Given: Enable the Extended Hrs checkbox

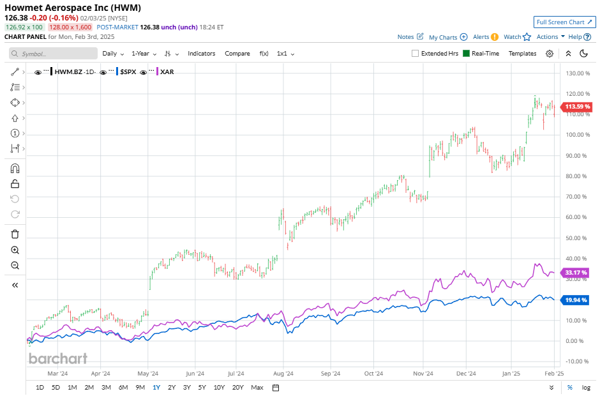Looking at the screenshot, I should pos(415,54).
